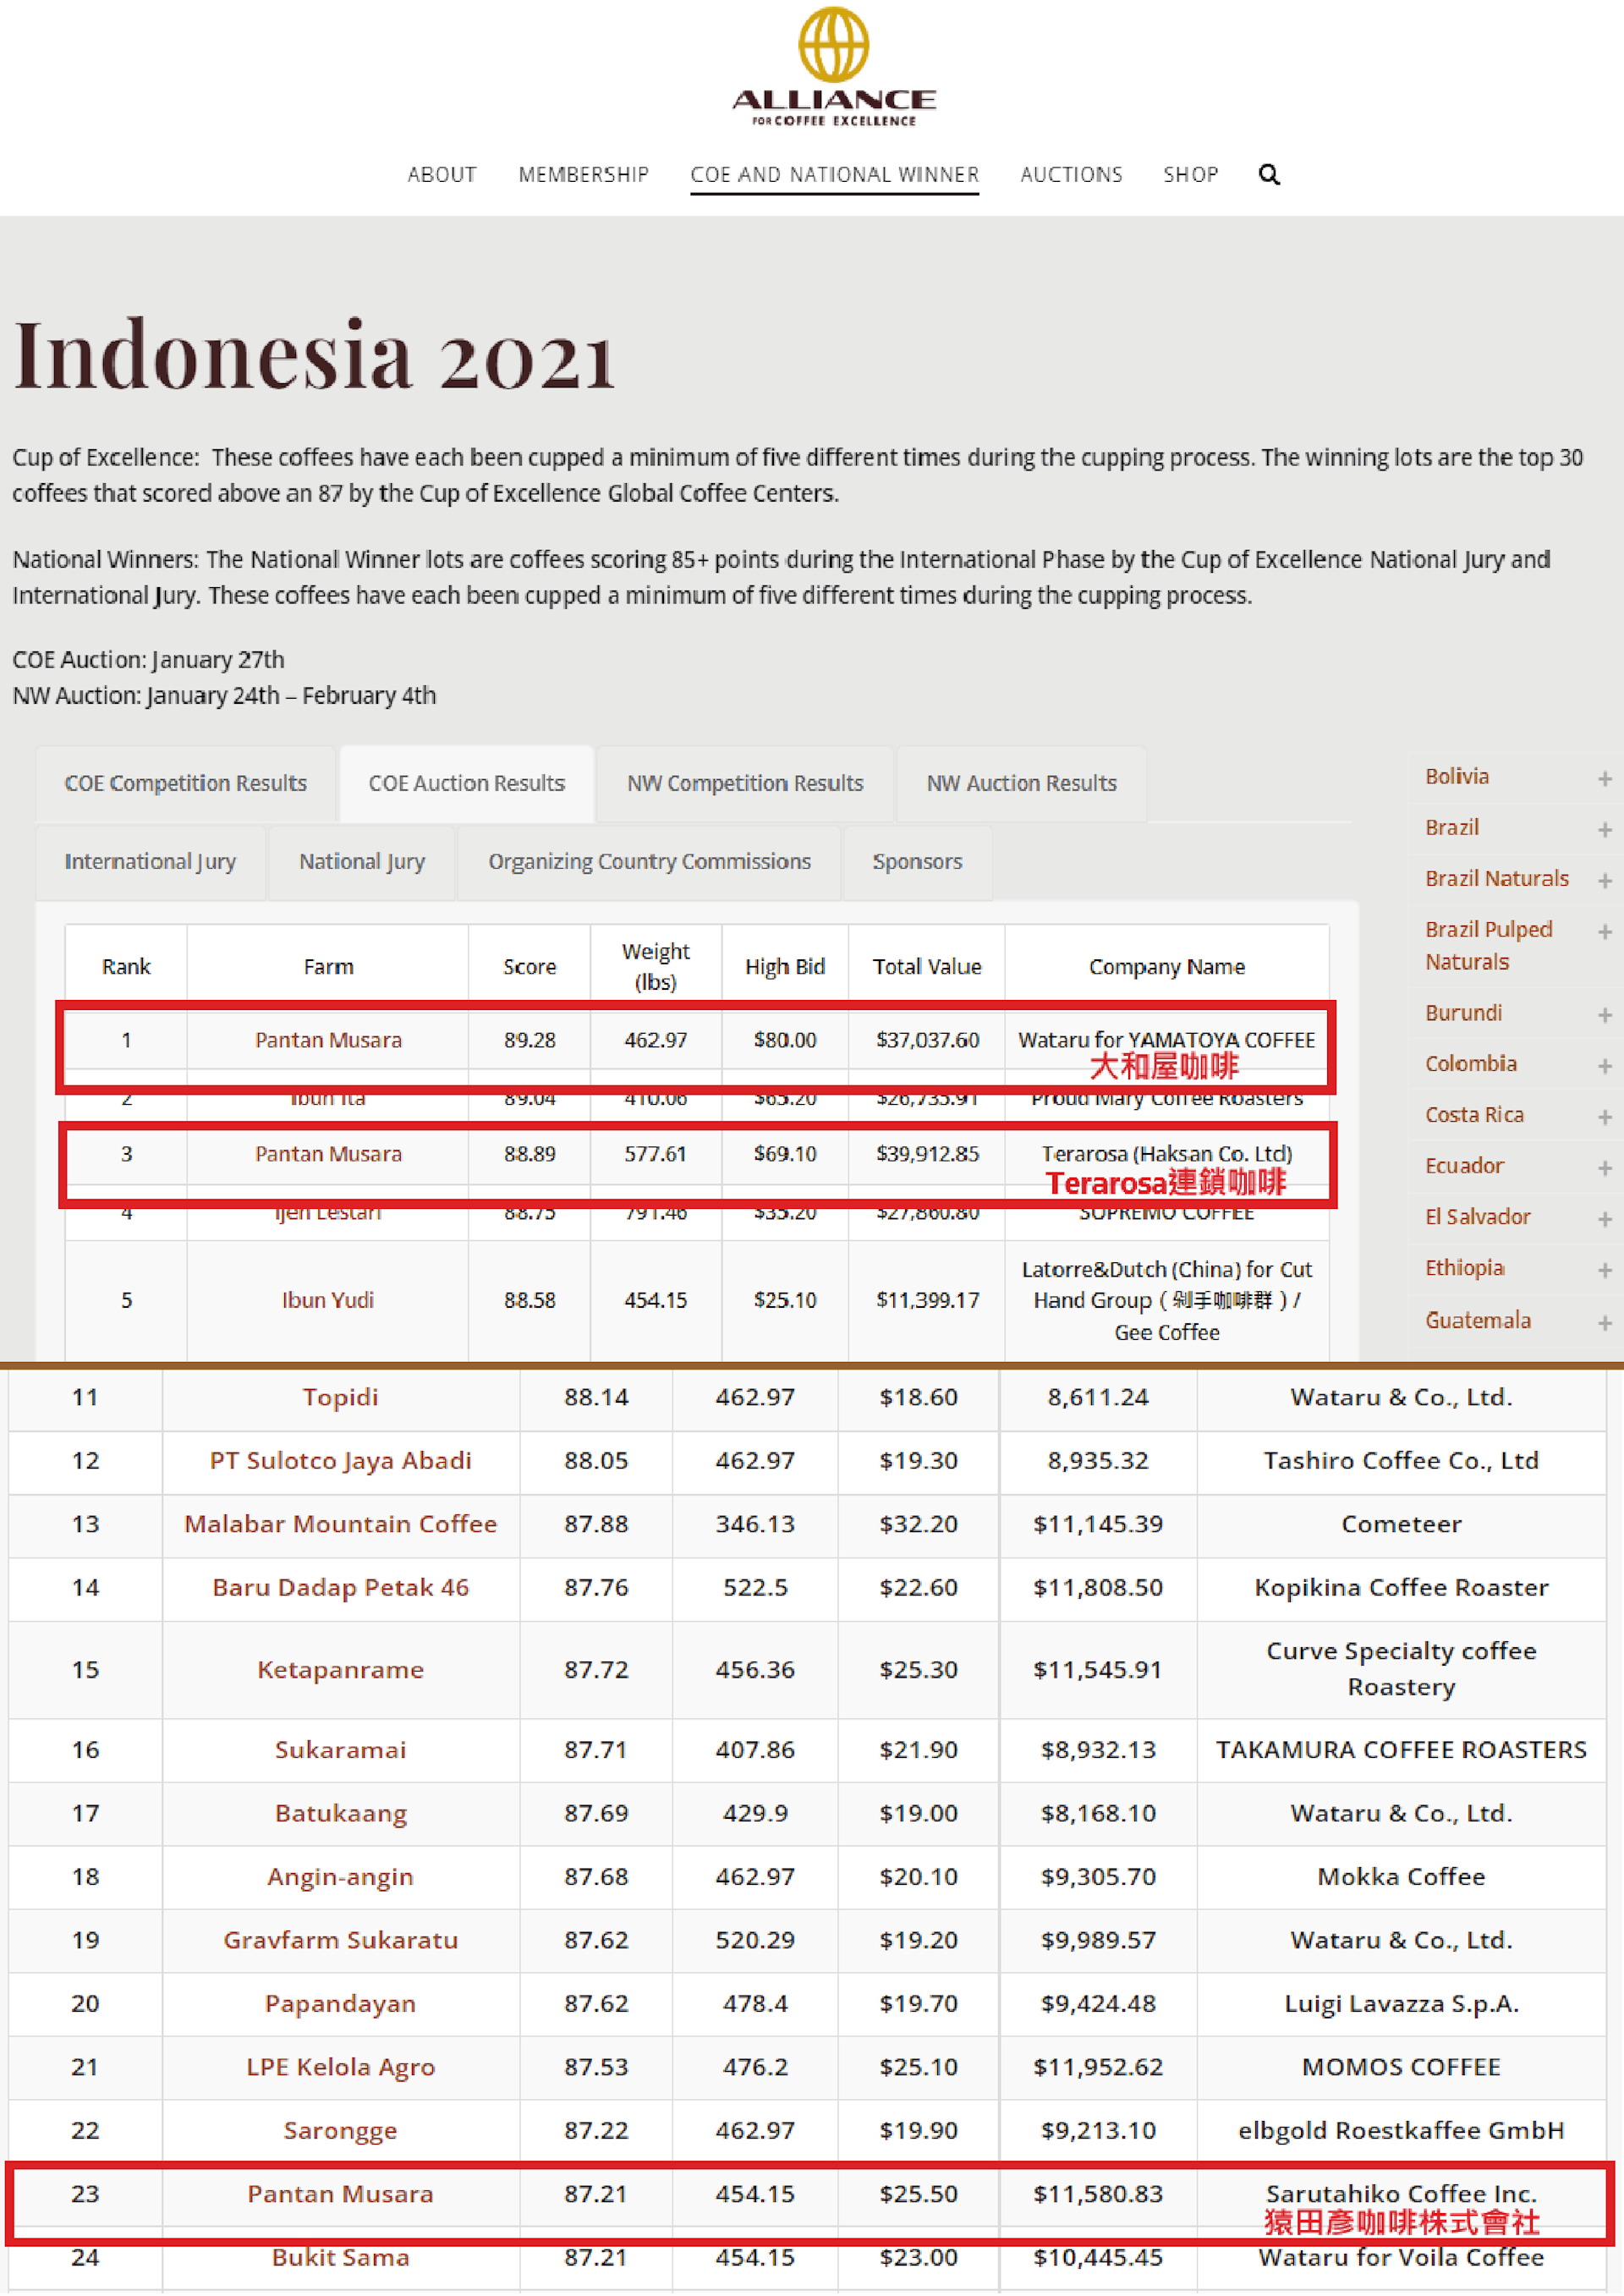Open the ABOUT menu
Viewport: 1624px width, 2296px height.
pos(442,175)
